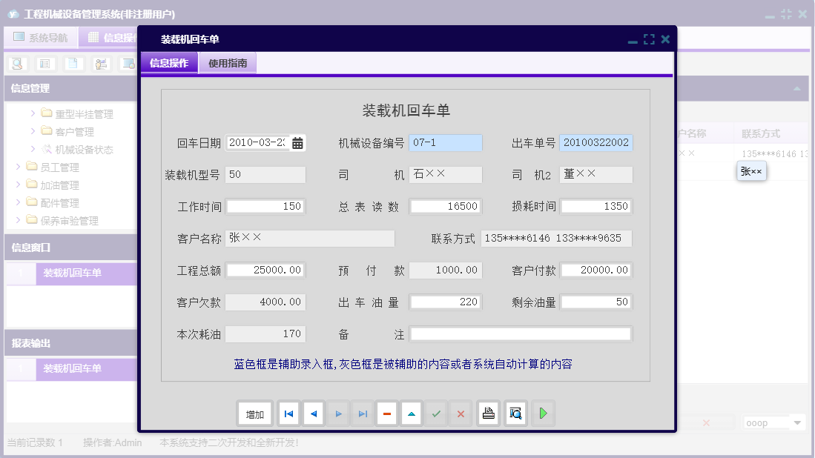Select the 系统导航 tab
815x458 pixels.
[41, 37]
